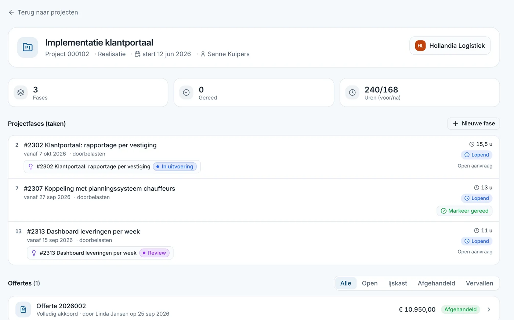
Task: Click Markeer gereed for phase #2307
Action: coord(464,211)
